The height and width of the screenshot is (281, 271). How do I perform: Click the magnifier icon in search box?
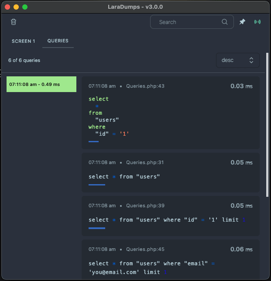click(225, 22)
